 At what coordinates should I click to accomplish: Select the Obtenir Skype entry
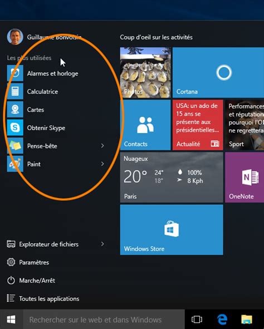pos(46,128)
